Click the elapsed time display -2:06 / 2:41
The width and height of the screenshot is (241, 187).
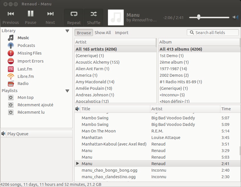(x=173, y=18)
